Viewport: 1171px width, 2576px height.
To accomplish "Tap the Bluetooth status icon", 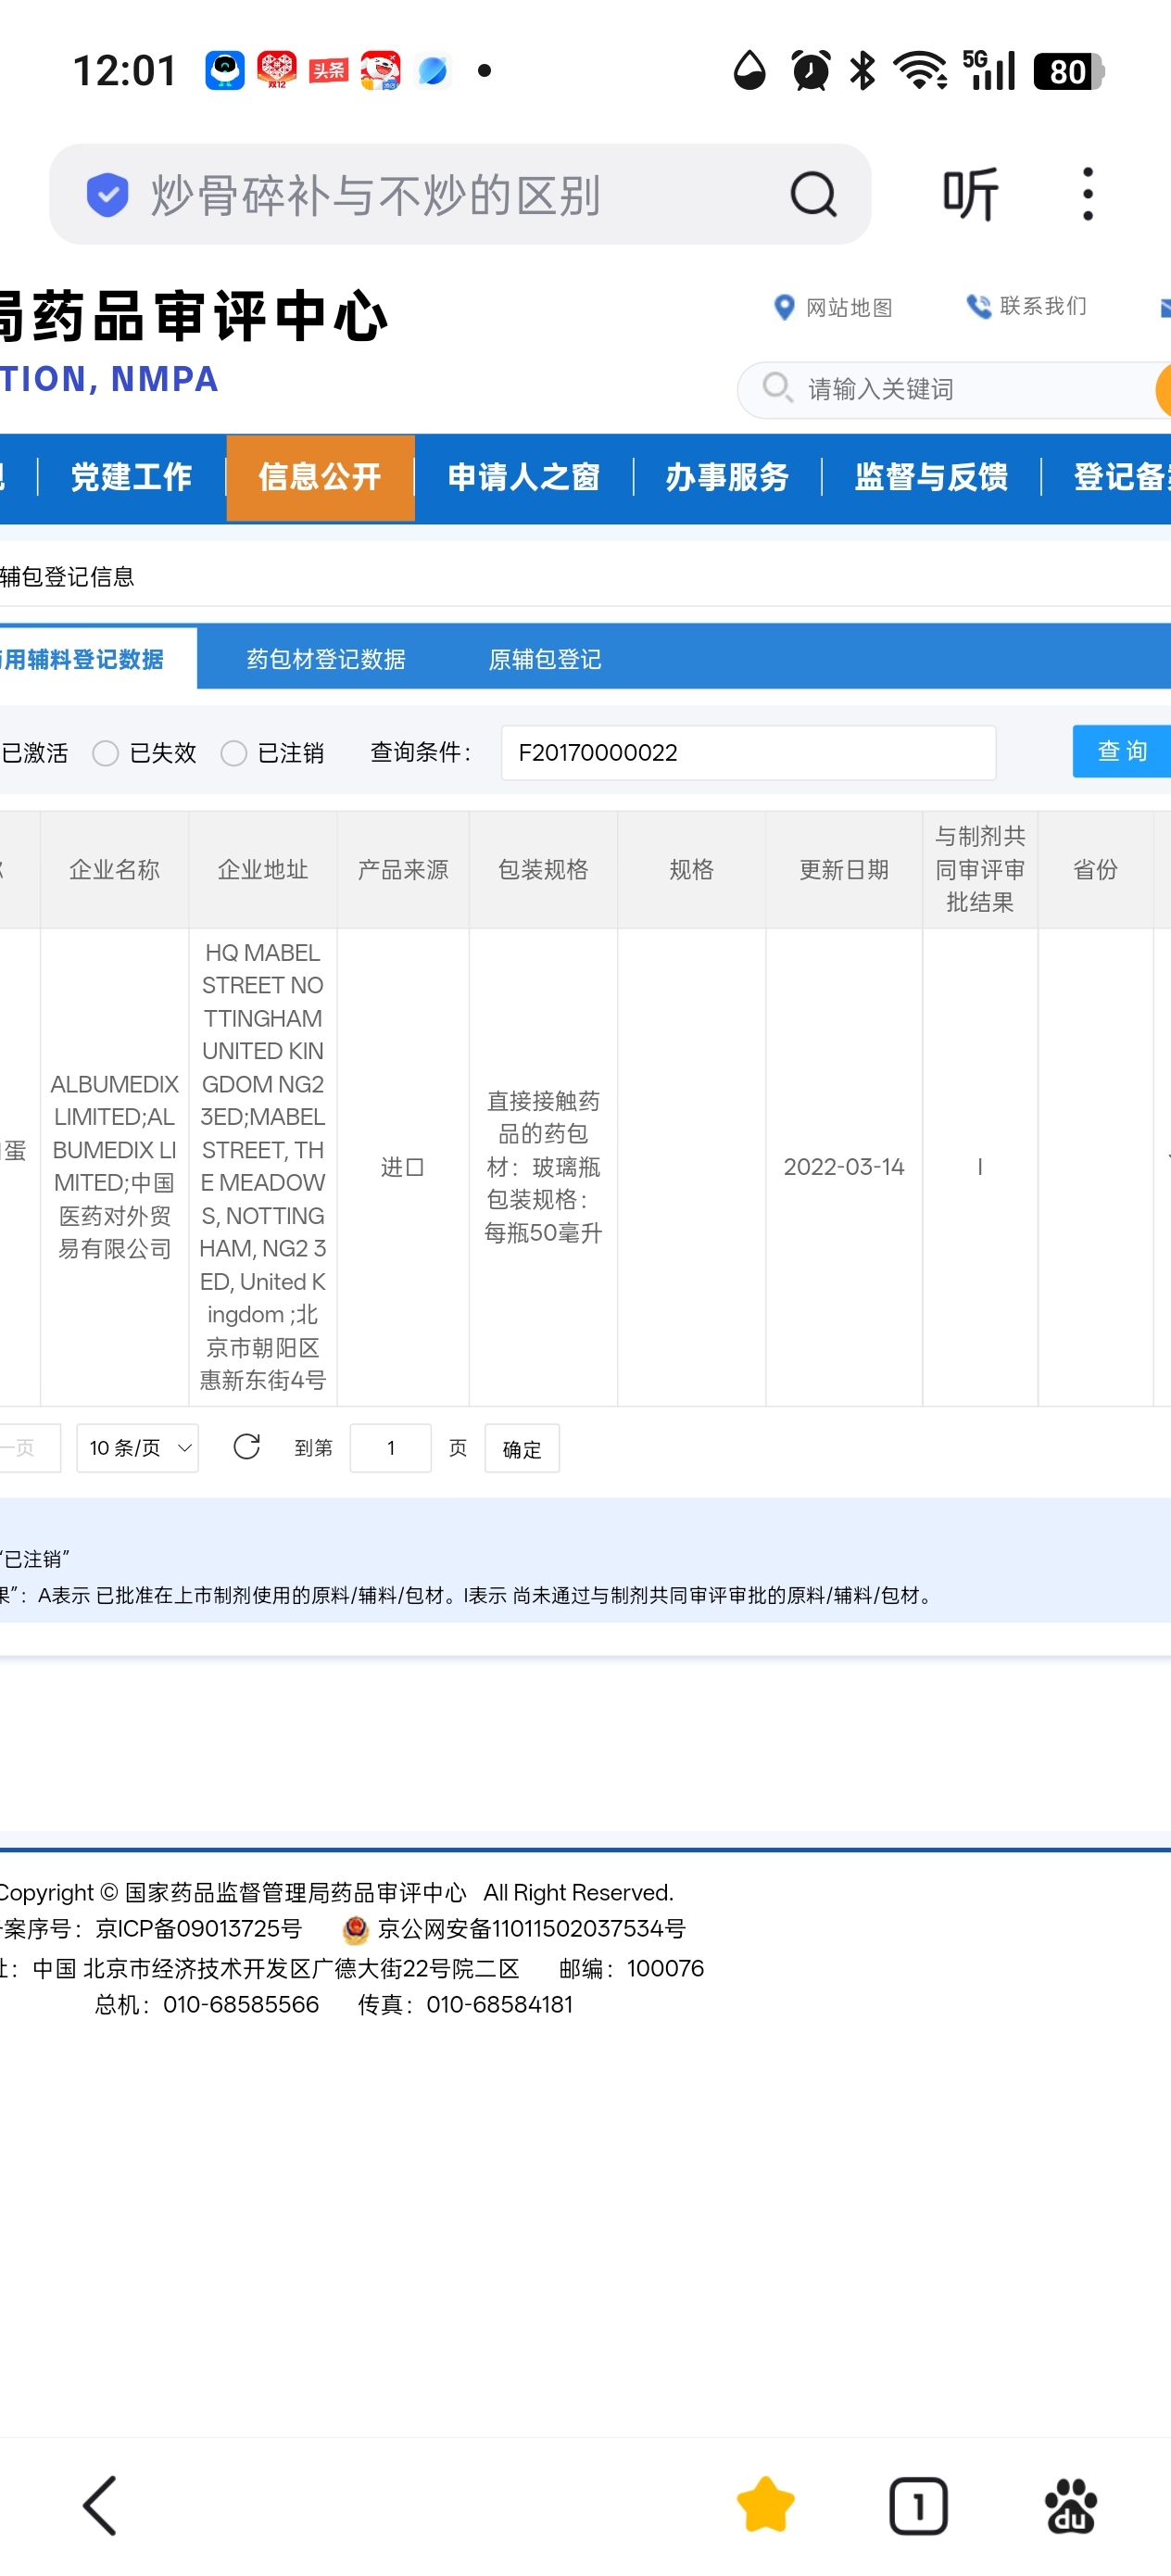I will (x=862, y=71).
